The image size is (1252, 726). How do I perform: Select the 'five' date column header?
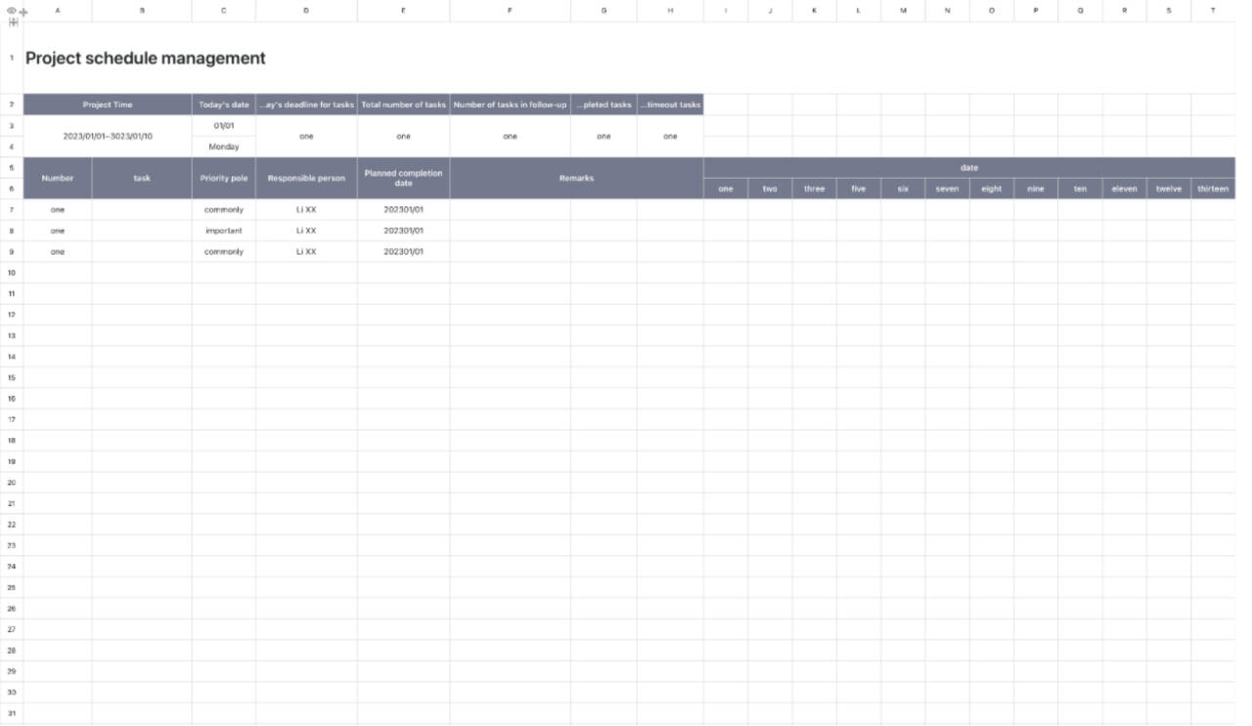pos(859,189)
